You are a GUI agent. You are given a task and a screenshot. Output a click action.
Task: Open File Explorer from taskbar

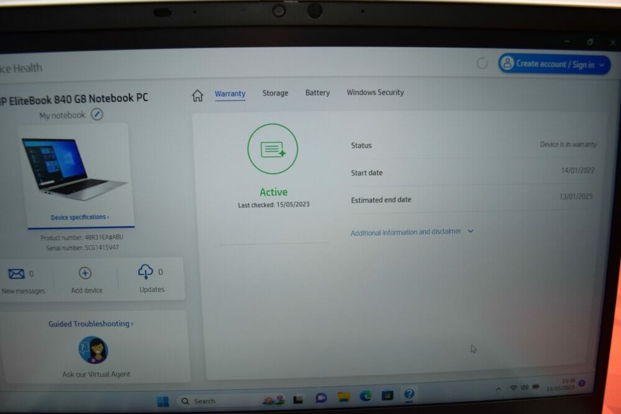(x=343, y=397)
